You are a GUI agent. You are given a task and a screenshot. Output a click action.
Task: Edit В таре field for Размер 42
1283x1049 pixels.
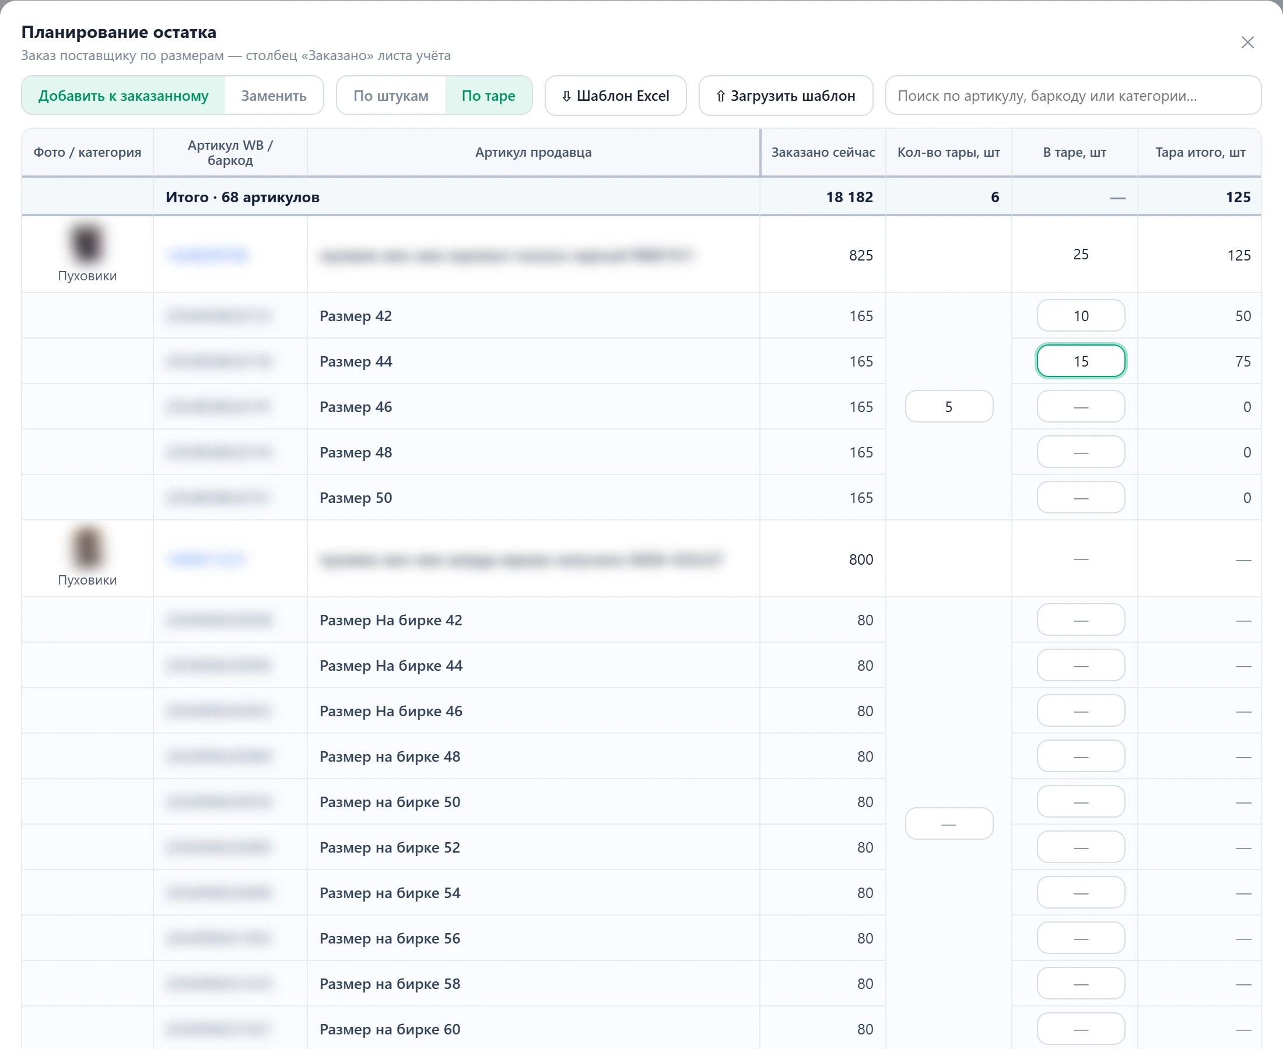[x=1081, y=315]
